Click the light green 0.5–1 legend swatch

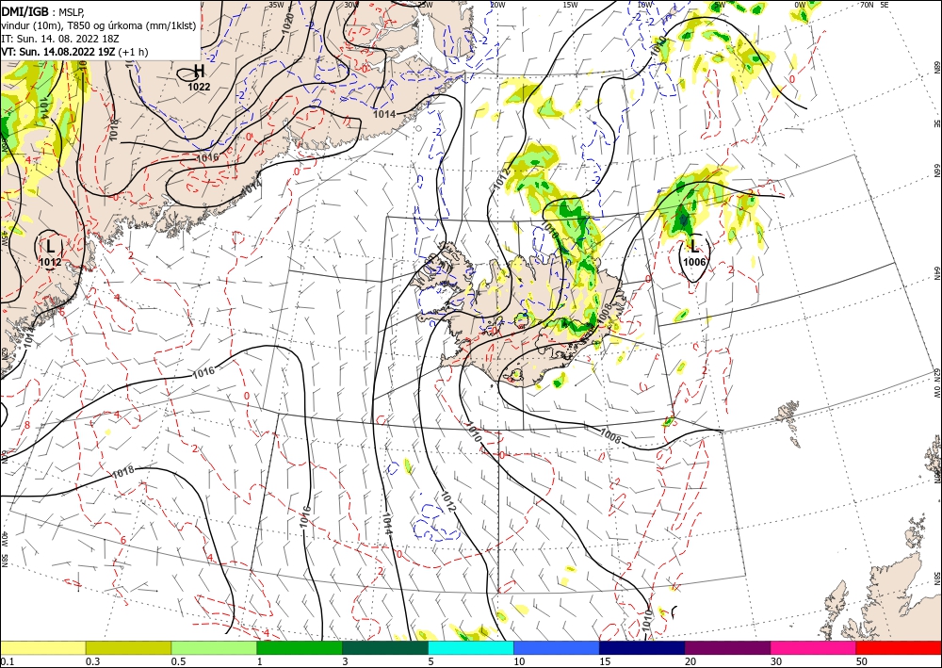click(x=214, y=647)
